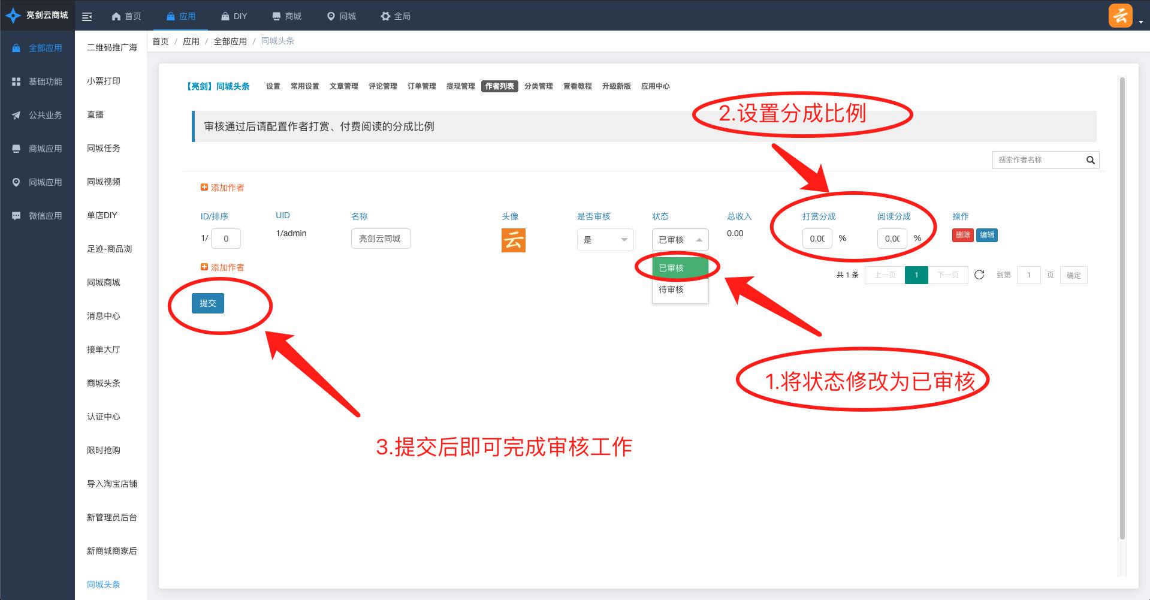Click the 打赏分成 percentage input field
The width and height of the screenshot is (1150, 600).
(817, 239)
